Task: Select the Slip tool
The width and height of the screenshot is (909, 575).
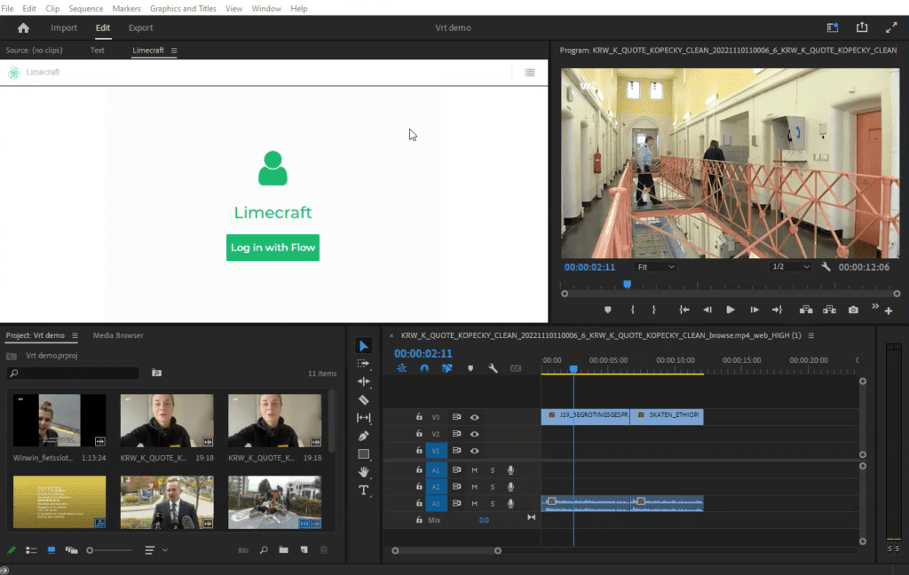Action: click(x=363, y=418)
